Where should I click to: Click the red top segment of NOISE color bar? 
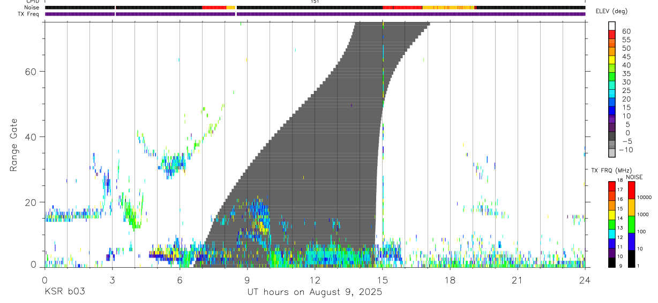[x=631, y=190]
